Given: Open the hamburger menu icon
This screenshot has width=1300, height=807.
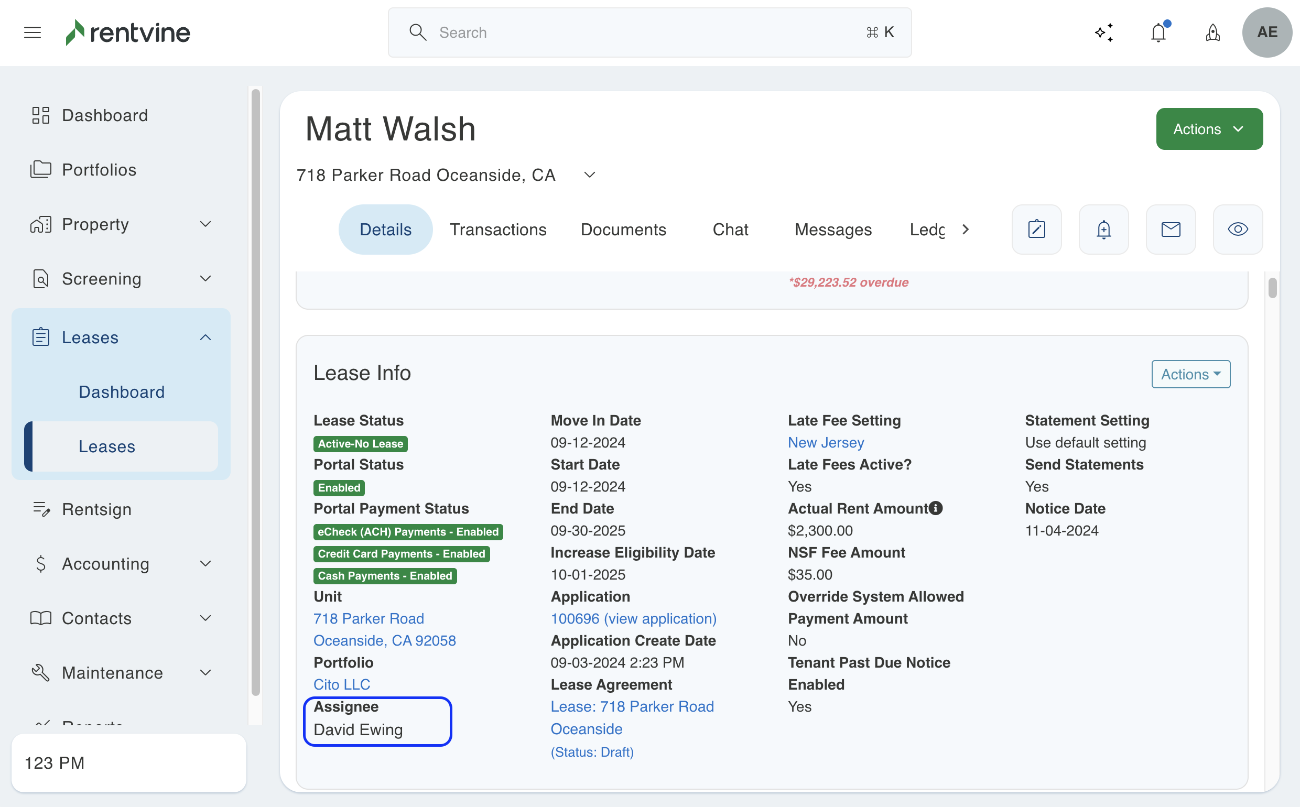Looking at the screenshot, I should point(32,32).
